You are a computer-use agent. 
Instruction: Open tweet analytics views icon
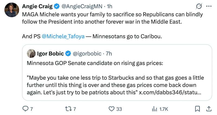[x=155, y=109]
